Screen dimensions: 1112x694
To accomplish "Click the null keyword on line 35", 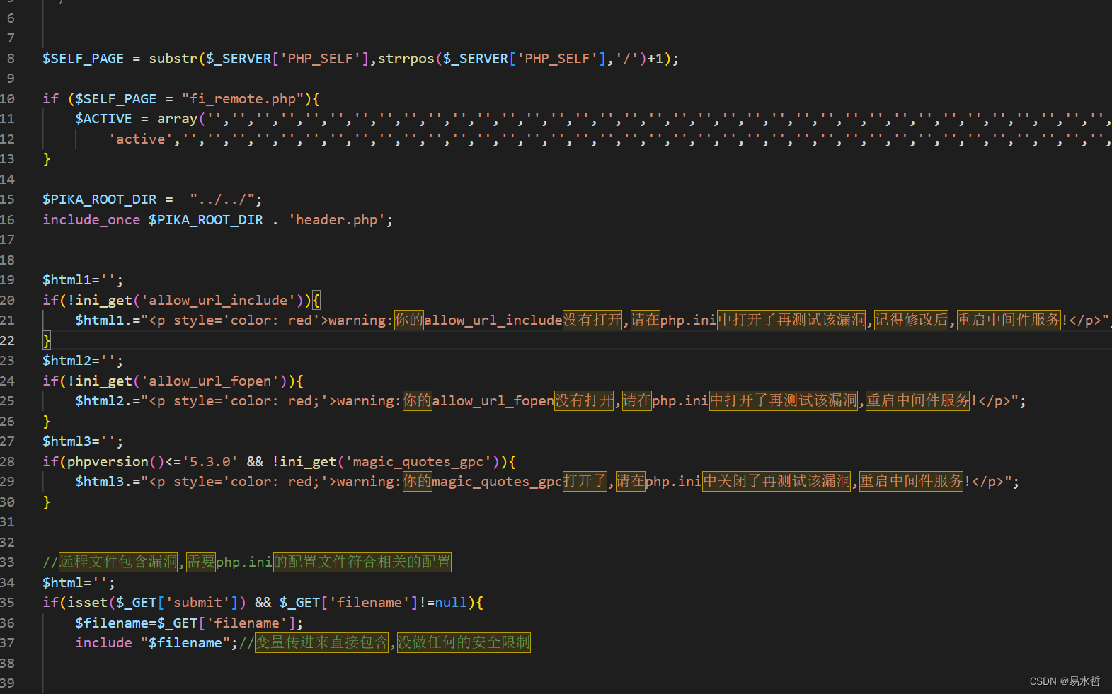I will tap(451, 603).
